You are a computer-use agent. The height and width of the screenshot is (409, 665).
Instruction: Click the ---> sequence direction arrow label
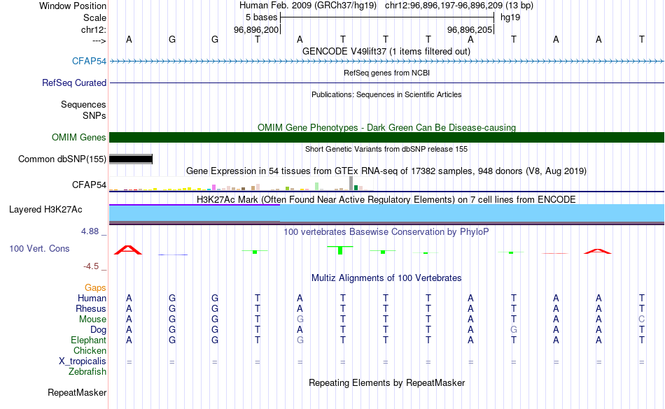click(x=99, y=41)
